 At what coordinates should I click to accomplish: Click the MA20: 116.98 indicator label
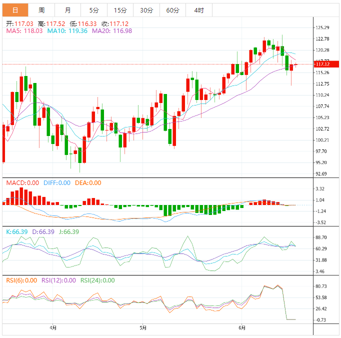[112, 31]
